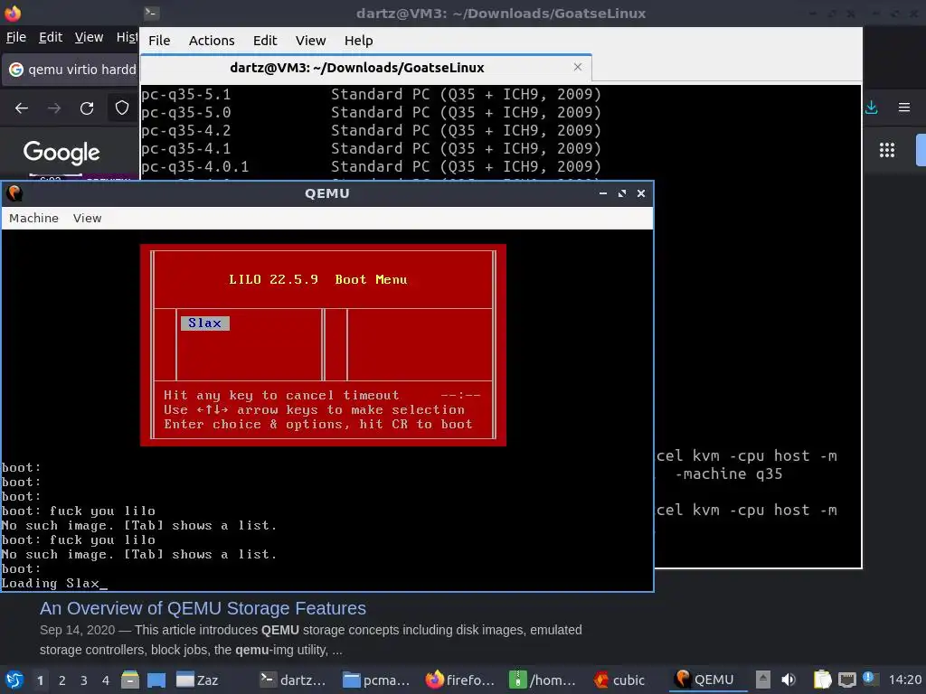Switch to cubic taskbar item
The width and height of the screenshot is (926, 694).
[x=620, y=680]
